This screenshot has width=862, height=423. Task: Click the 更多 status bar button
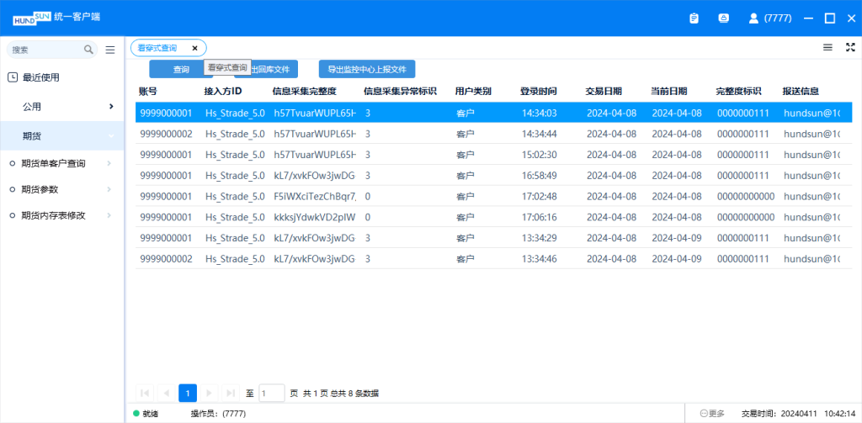tap(712, 414)
